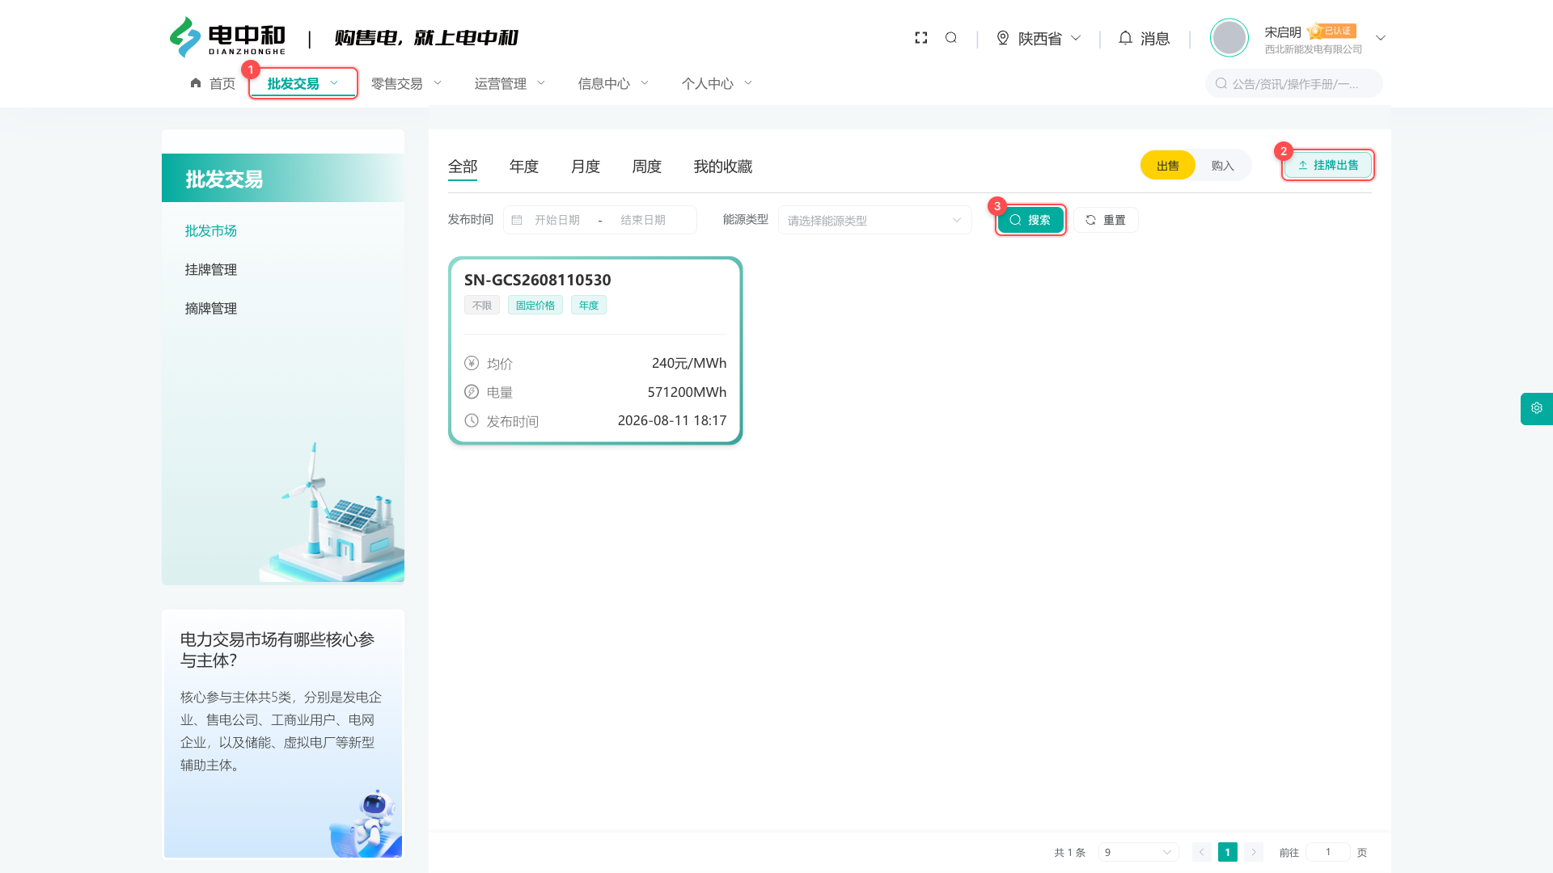Click the 240元/MWh price value

click(689, 363)
